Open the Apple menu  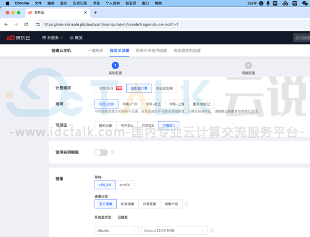point(7,3)
